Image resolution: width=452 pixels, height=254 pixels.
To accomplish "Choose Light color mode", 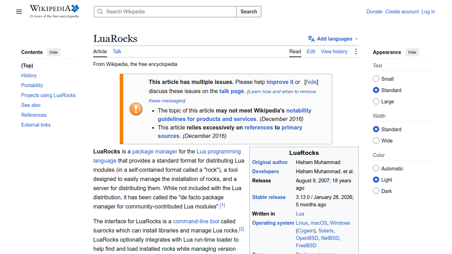I will [376, 180].
